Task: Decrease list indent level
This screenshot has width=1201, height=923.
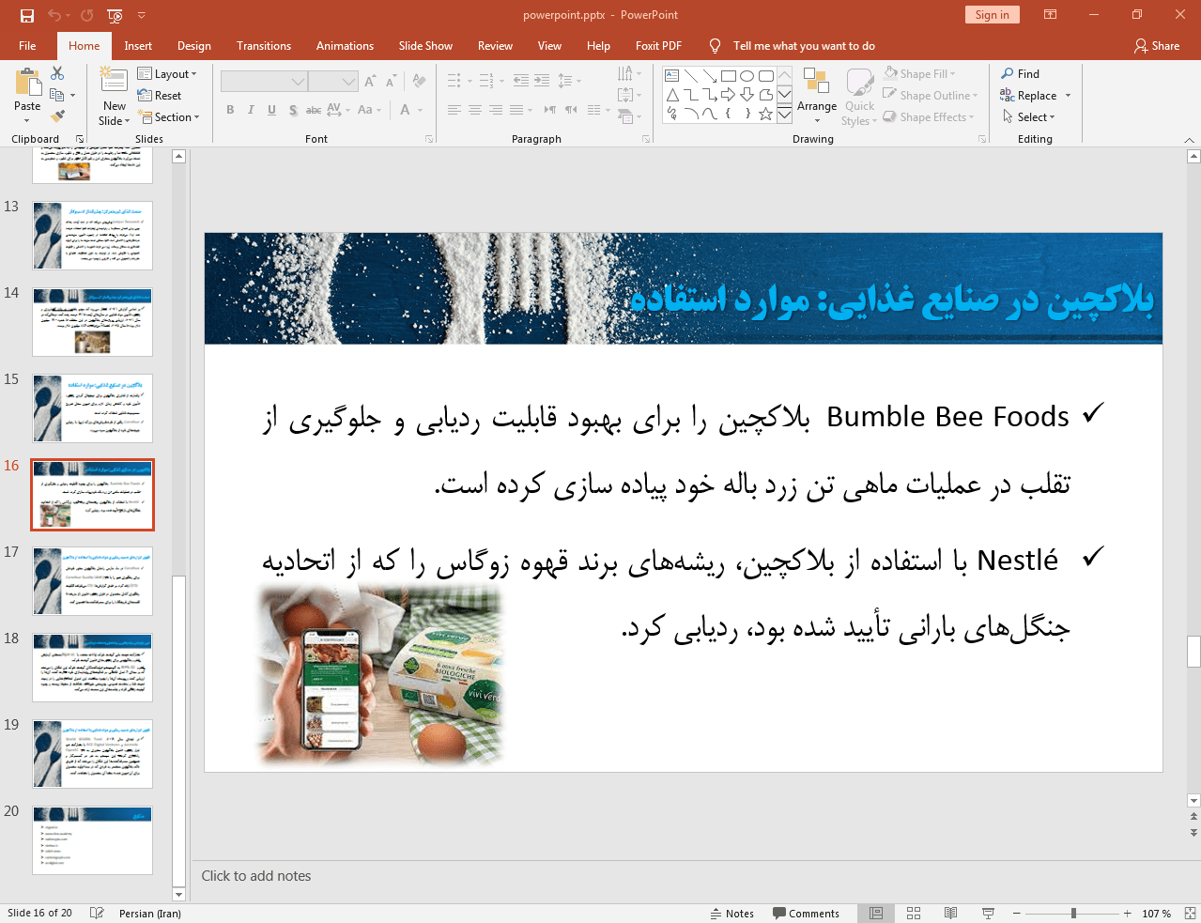Action: [521, 81]
